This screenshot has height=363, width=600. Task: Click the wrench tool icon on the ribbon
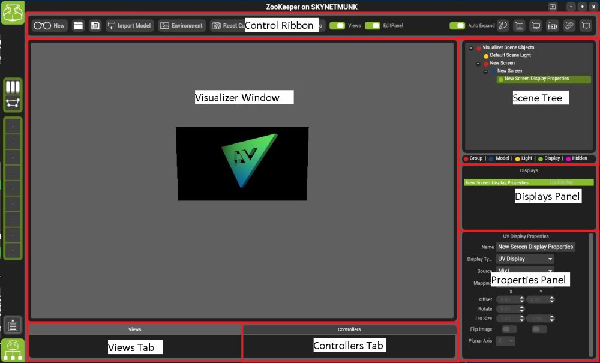(x=570, y=26)
